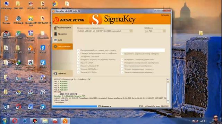Click Запись OEM Info... button
This screenshot has width=222, height=124.
click(87, 72)
